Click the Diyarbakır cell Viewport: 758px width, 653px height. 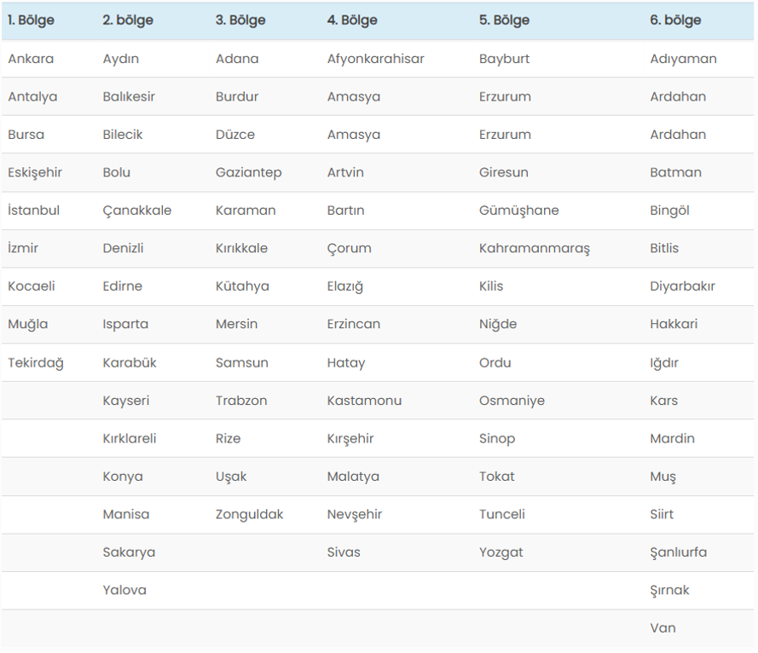pyautogui.click(x=682, y=286)
